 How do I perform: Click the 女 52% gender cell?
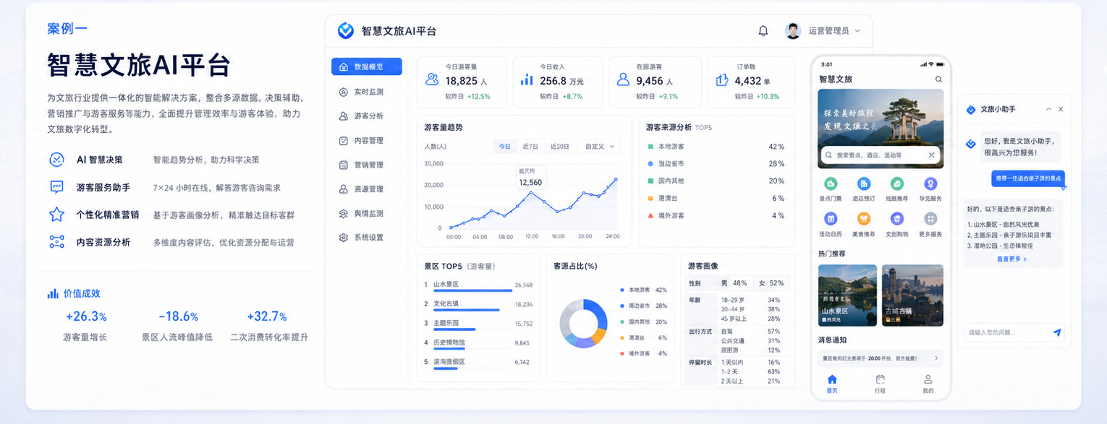click(x=771, y=283)
